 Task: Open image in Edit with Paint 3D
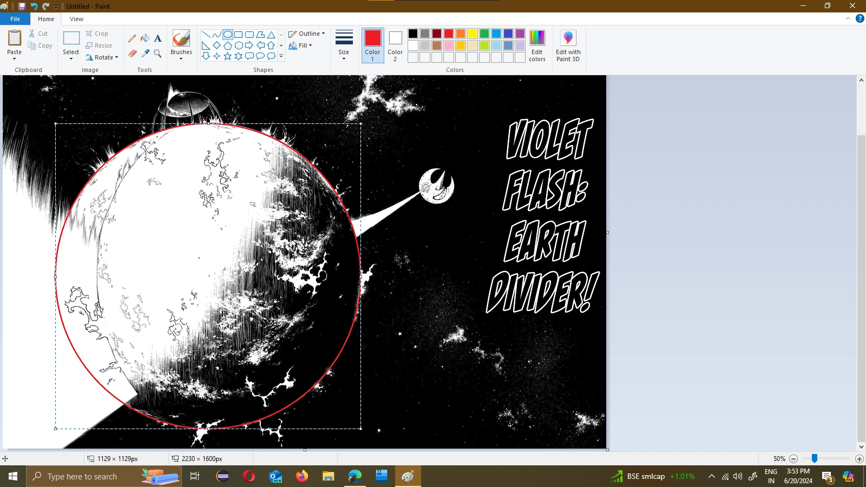coord(568,45)
